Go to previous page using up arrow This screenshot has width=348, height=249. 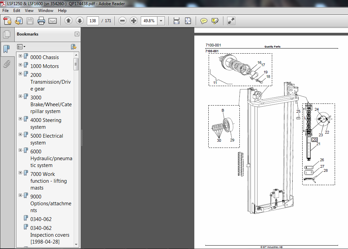pos(68,21)
